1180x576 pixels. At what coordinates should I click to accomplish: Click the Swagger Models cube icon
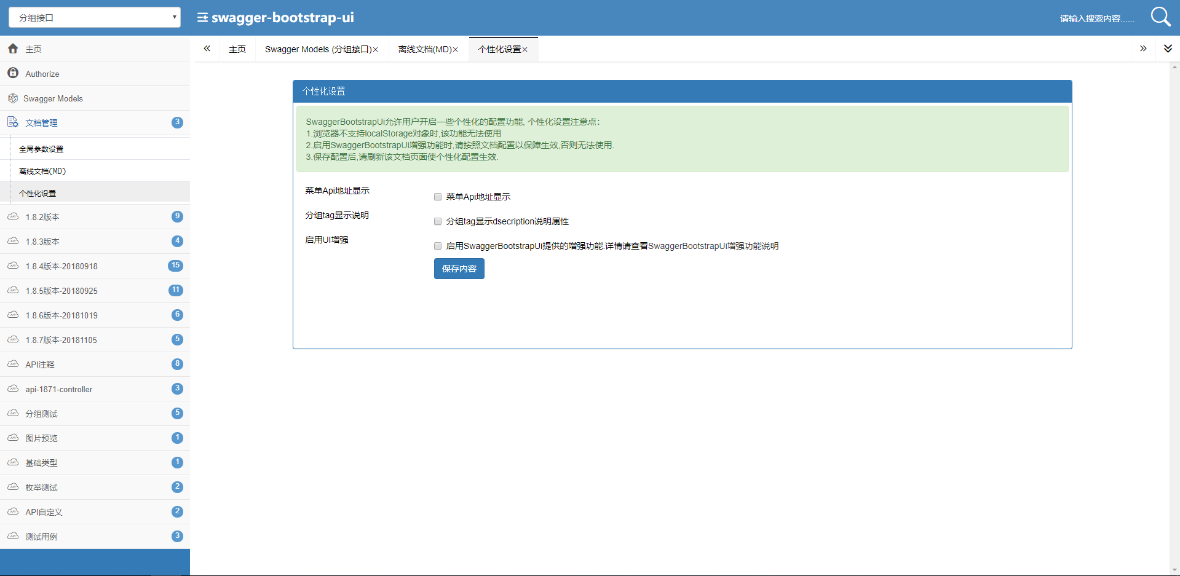coord(13,98)
